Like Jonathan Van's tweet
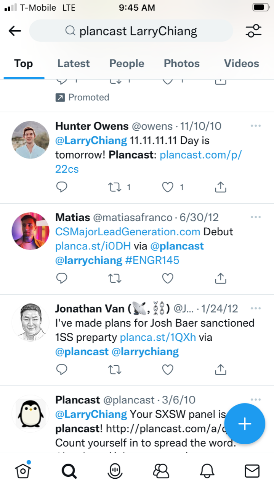Image resolution: width=274 pixels, height=489 pixels. click(168, 370)
